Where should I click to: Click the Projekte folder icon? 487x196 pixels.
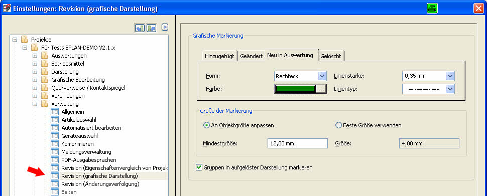[25, 40]
